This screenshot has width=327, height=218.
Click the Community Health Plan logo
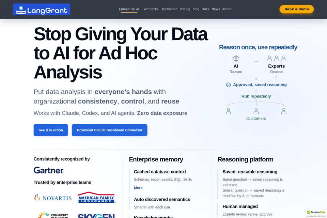53,215
